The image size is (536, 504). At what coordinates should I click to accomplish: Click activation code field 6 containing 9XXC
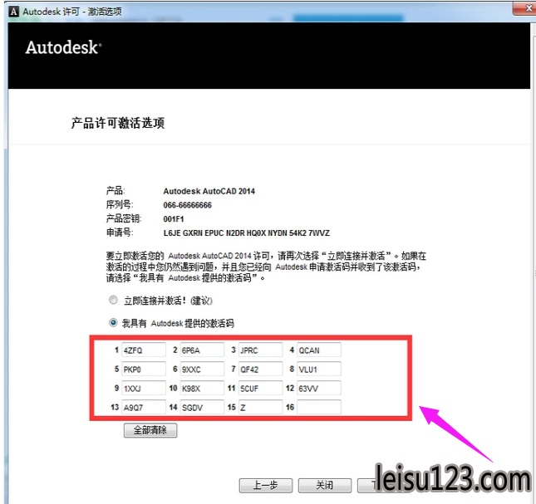click(202, 369)
